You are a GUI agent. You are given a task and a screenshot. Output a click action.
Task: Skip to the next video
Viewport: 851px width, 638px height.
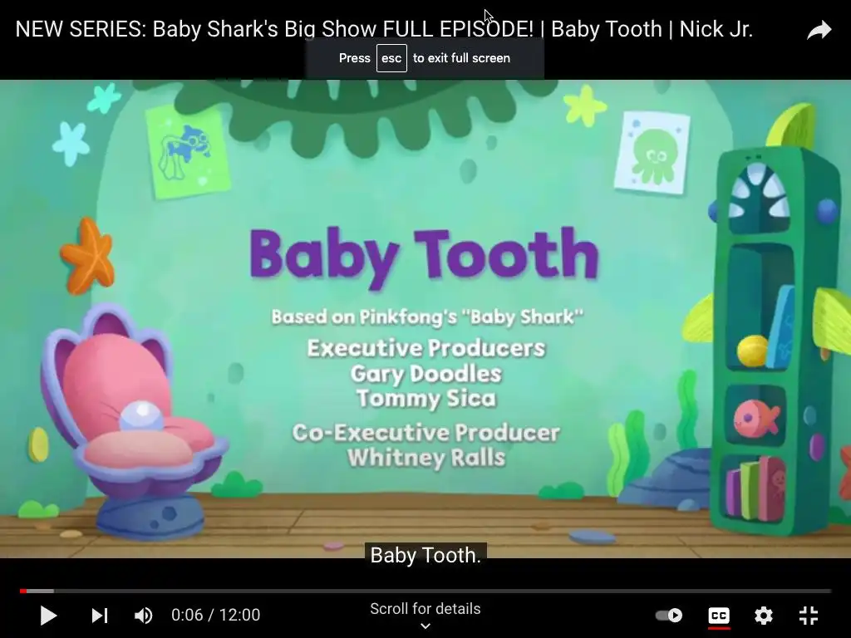click(100, 616)
